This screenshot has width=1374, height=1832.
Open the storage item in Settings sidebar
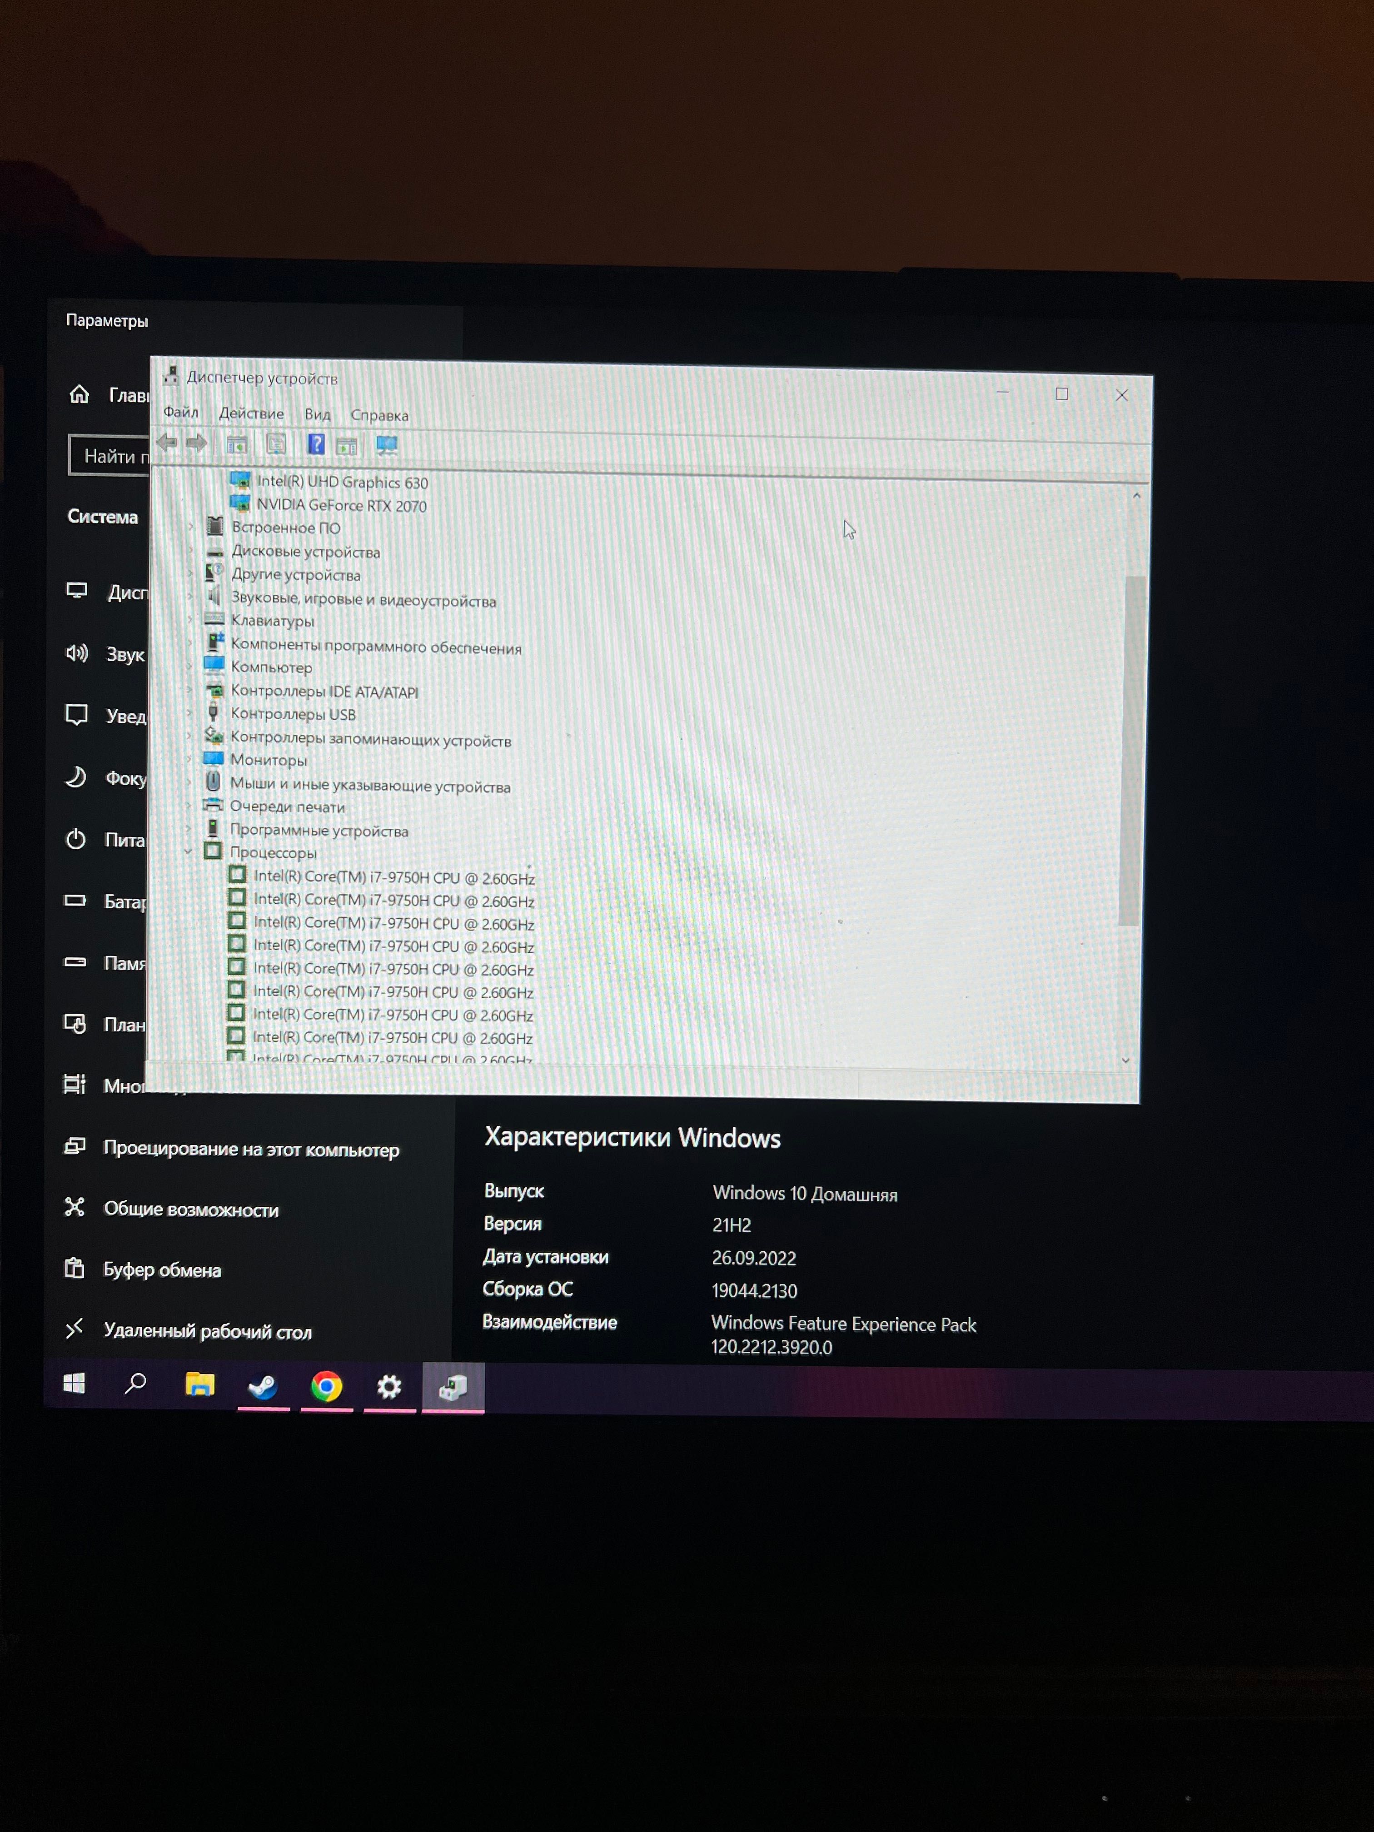[105, 963]
